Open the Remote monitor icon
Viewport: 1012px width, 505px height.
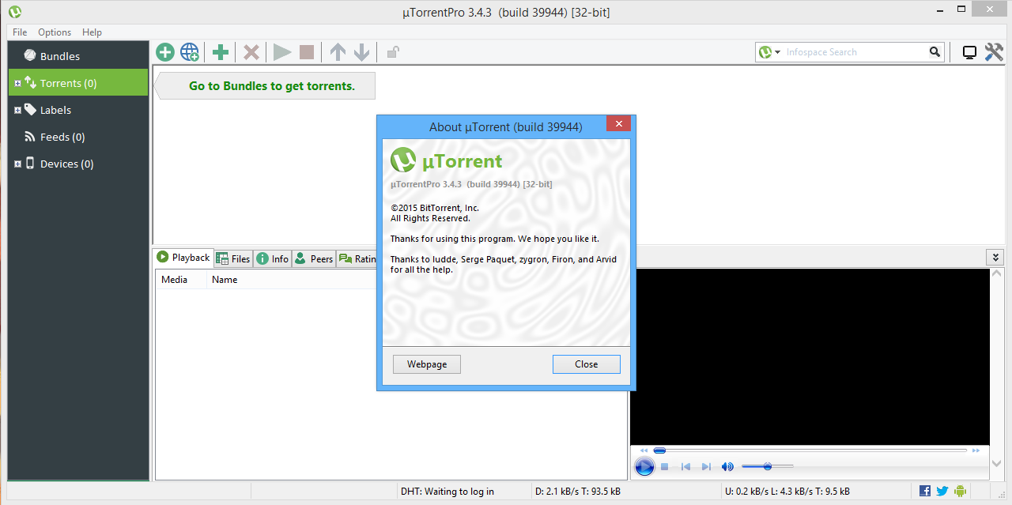point(969,52)
